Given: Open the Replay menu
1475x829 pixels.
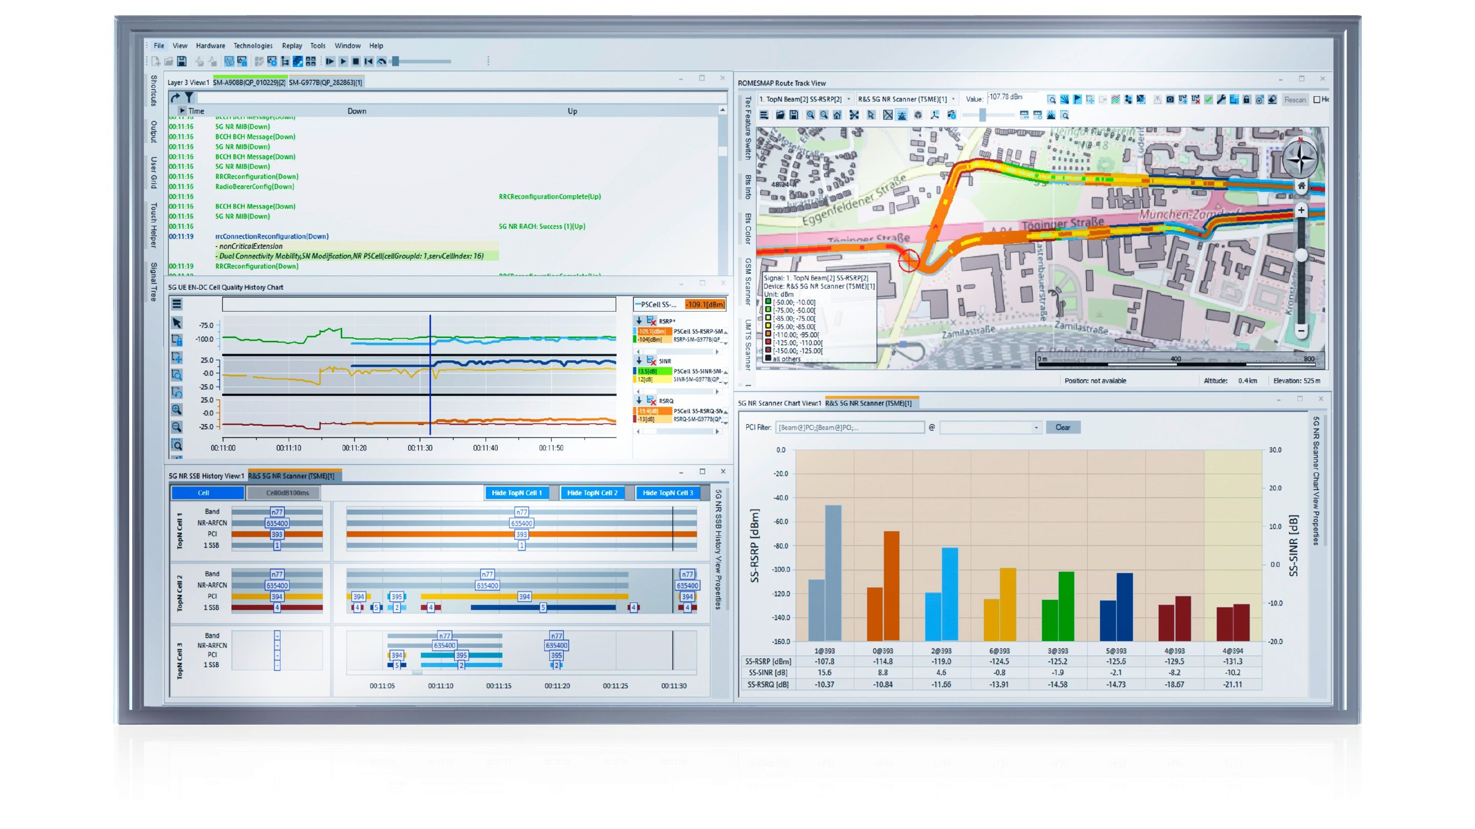Looking at the screenshot, I should click(x=292, y=46).
